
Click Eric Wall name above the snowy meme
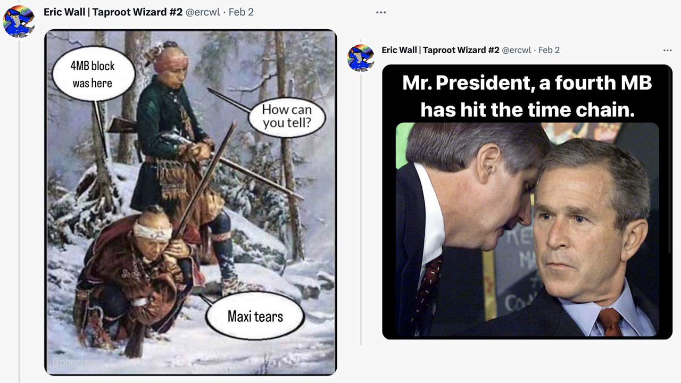pyautogui.click(x=113, y=12)
